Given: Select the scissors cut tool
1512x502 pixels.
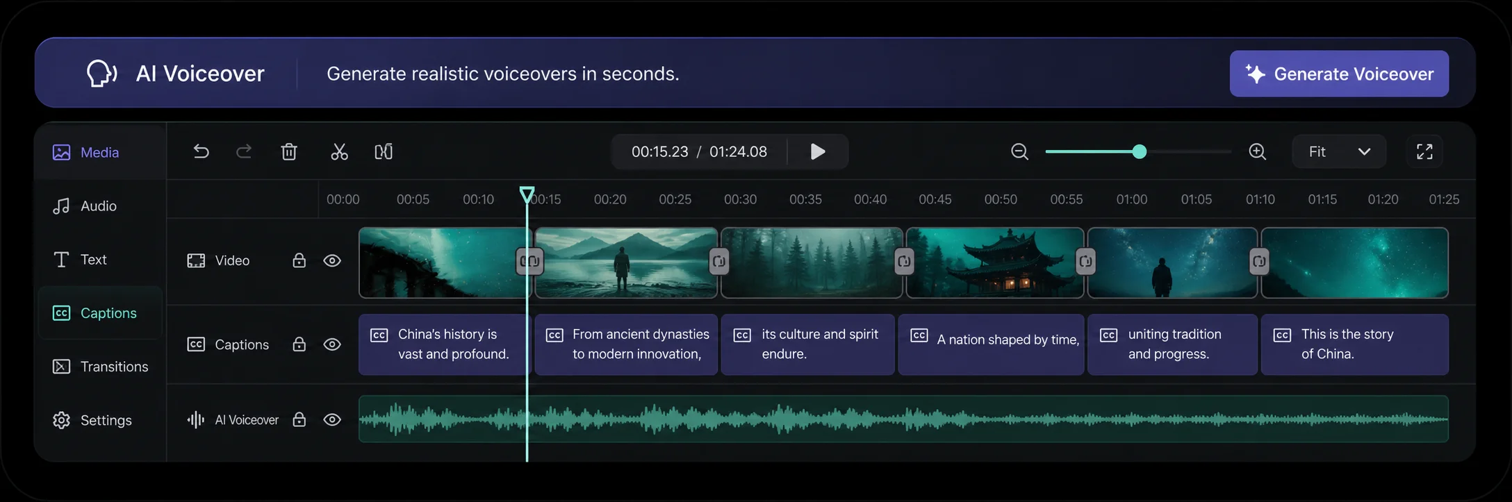Looking at the screenshot, I should pos(339,151).
